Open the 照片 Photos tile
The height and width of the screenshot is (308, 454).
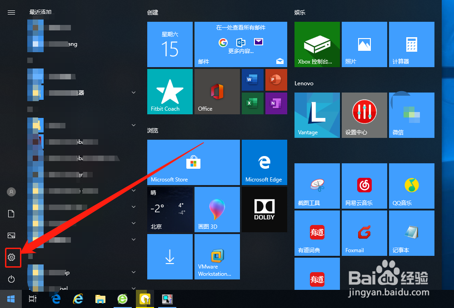point(364,44)
